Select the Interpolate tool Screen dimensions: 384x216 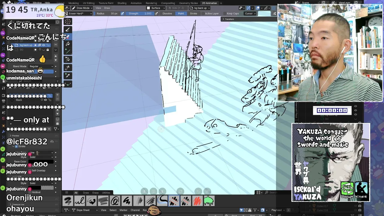68,84
